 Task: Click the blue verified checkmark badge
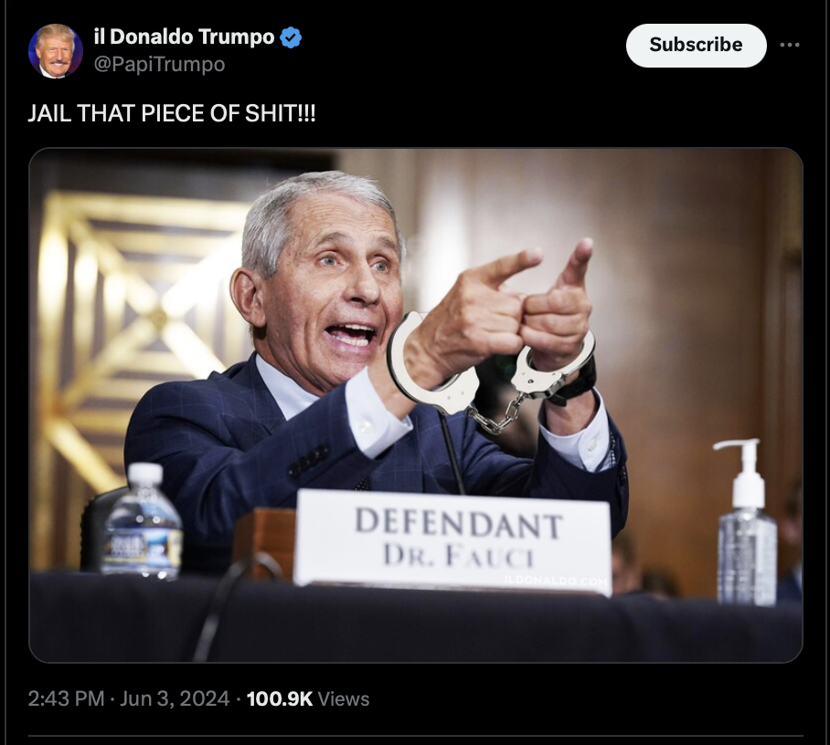(x=291, y=37)
